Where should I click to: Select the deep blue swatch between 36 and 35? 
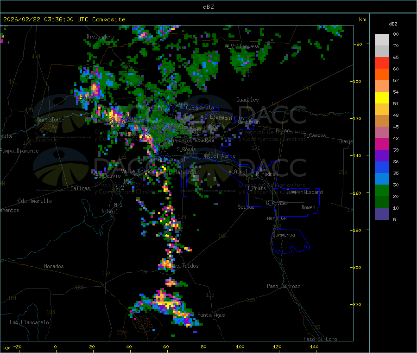382,167
